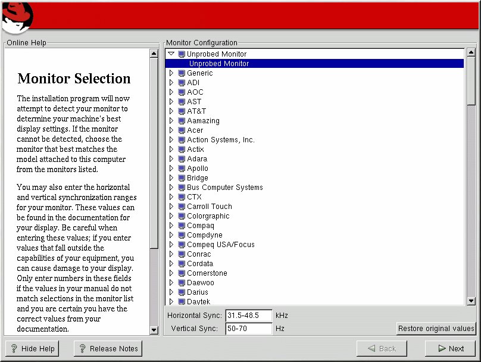Click the monitor icon beside Compeq USA/Focus

[x=182, y=245]
